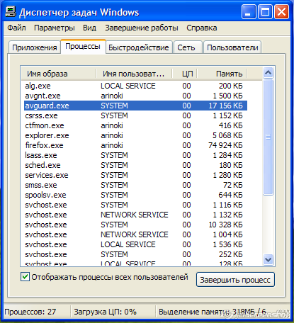The height and width of the screenshot is (323, 294).
Task: Select the avguard.exe process
Action: point(136,106)
